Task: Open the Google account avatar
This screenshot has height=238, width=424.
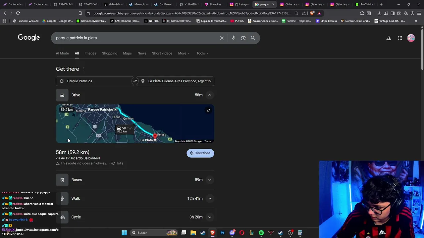Action: tap(411, 38)
